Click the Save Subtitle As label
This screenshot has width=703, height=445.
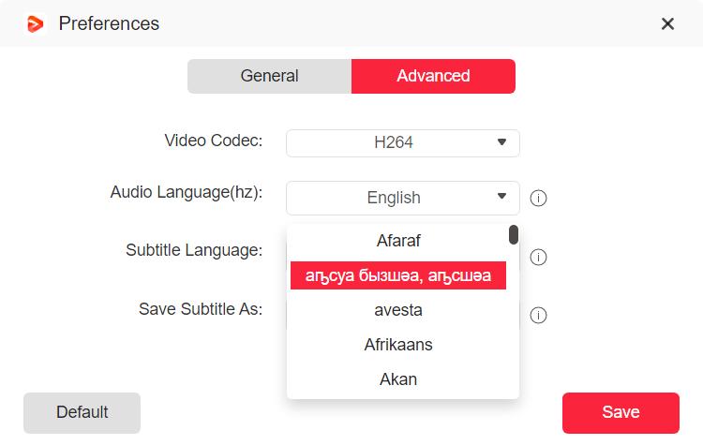(x=200, y=308)
